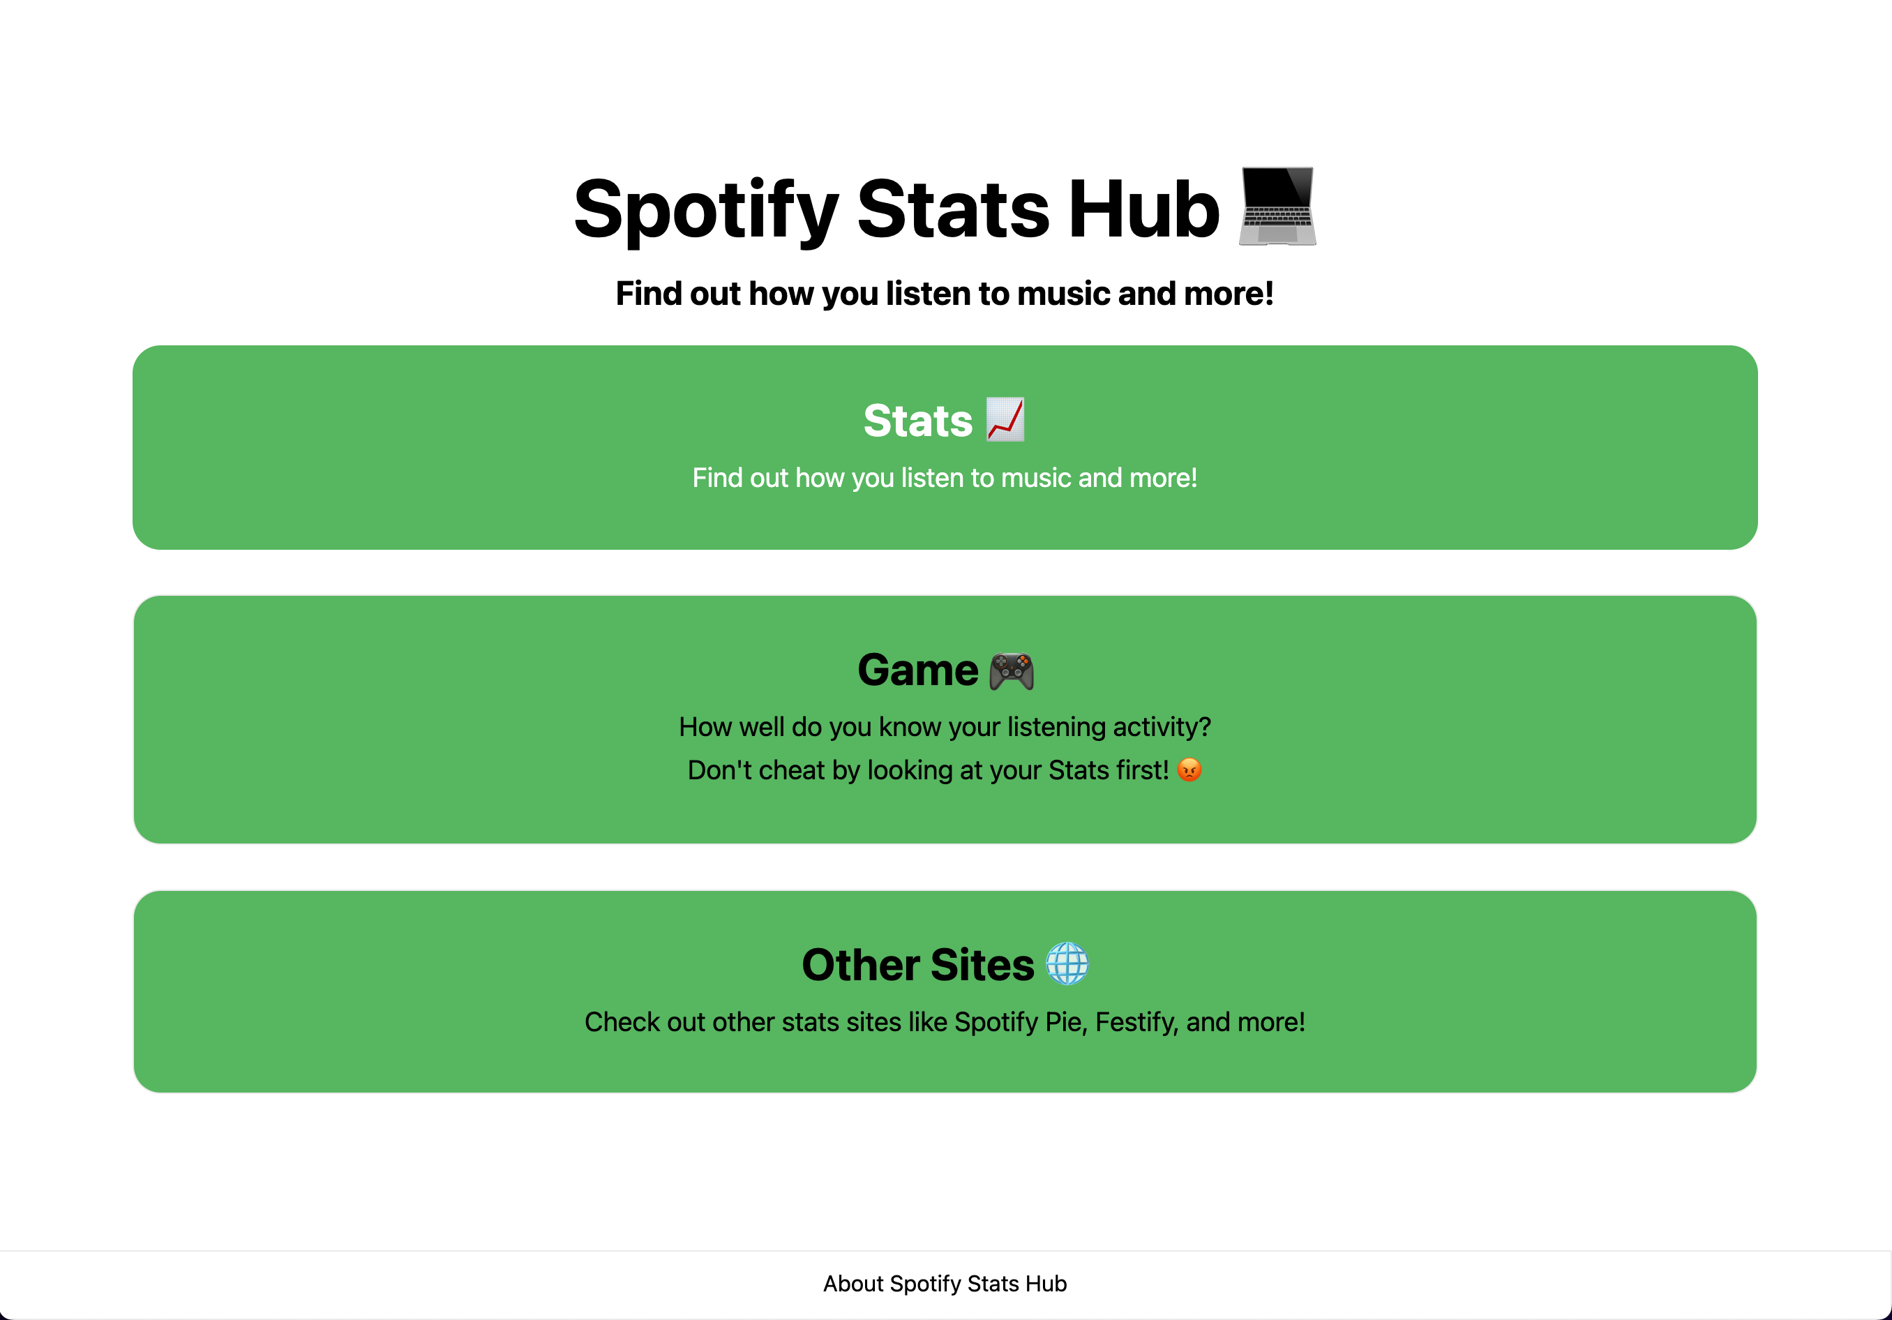Open the Stats section card

(x=945, y=447)
